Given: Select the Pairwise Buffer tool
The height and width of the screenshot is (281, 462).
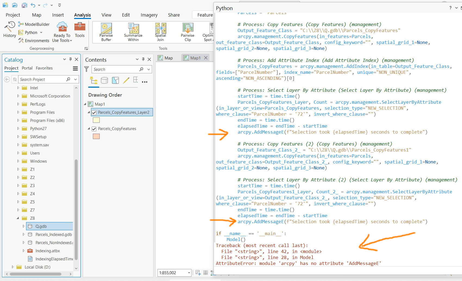Looking at the screenshot, I should click(x=106, y=31).
